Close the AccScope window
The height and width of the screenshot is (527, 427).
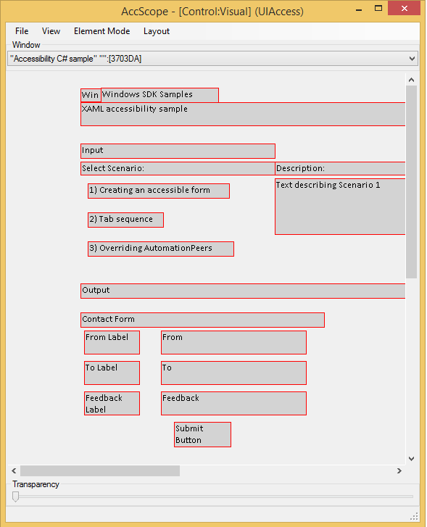tap(404, 9)
